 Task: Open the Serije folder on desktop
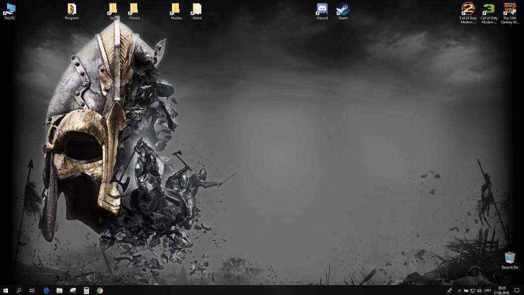pos(114,11)
